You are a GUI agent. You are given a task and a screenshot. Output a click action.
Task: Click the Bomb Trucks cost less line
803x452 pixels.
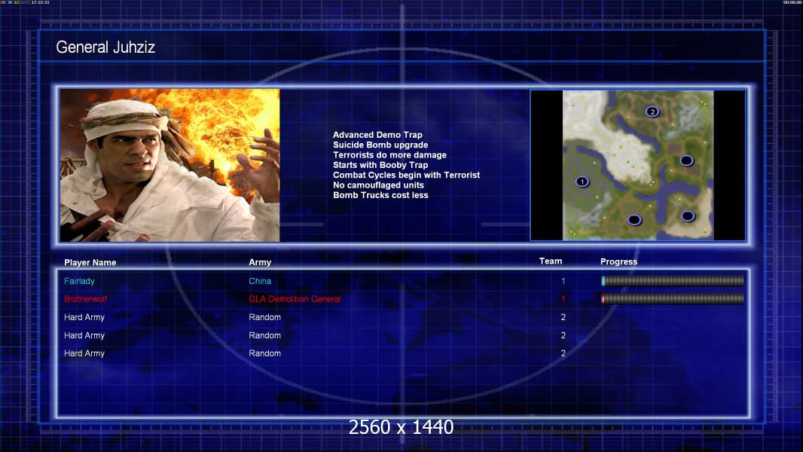380,195
